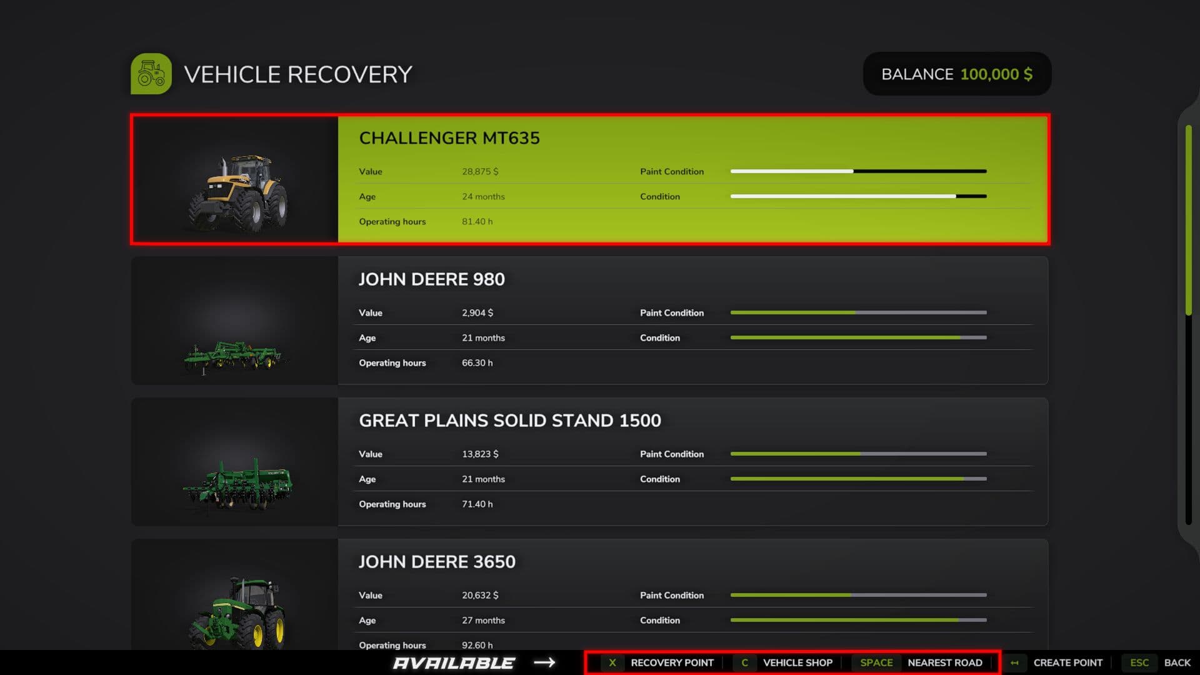Click John Deere 3650 Paint Condition bar

(x=859, y=595)
